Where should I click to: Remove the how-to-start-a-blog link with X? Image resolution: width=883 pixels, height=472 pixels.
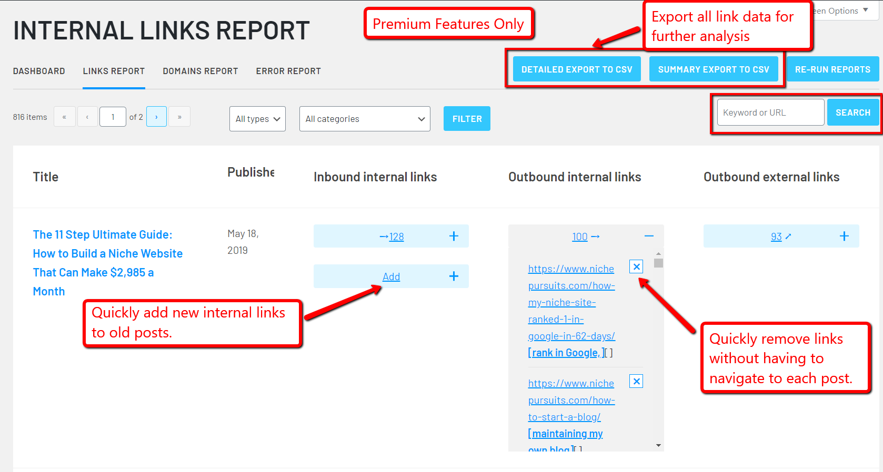click(x=636, y=382)
